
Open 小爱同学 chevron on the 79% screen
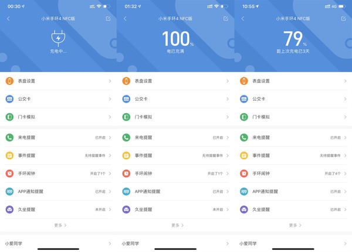click(x=346, y=243)
